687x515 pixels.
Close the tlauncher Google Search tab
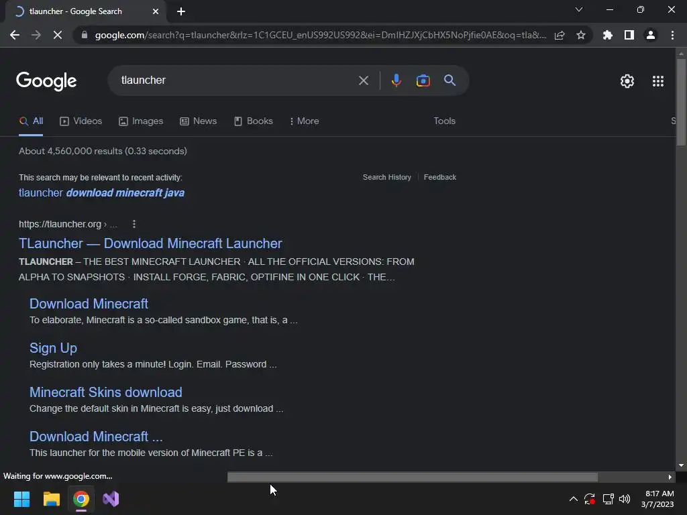[156, 11]
